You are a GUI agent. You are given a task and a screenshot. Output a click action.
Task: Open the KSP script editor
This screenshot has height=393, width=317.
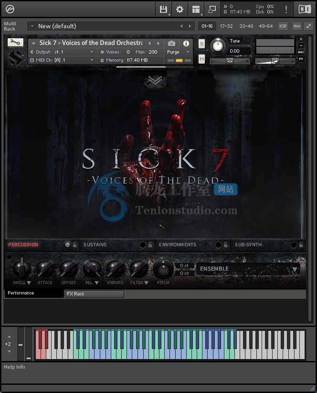(x=283, y=26)
